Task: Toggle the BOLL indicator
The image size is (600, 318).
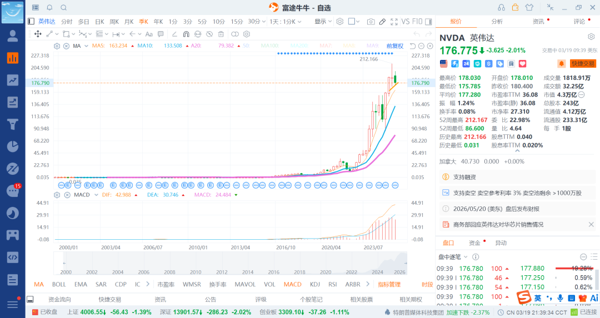Action: pos(59,284)
